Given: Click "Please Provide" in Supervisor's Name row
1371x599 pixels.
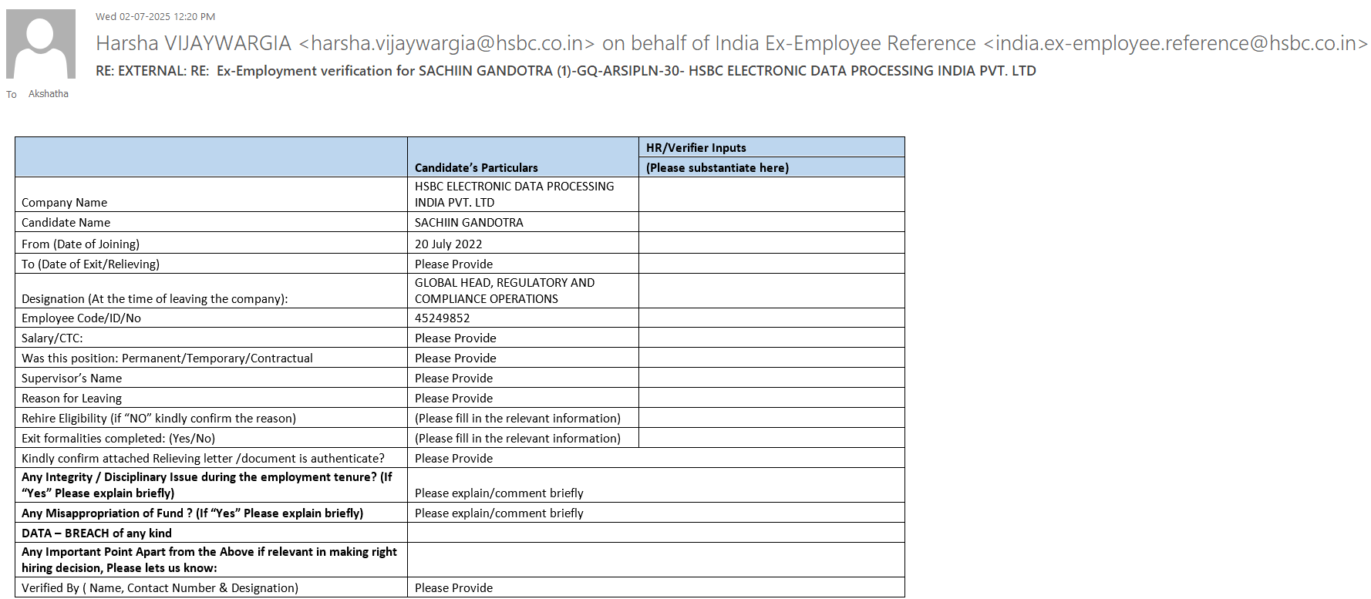Looking at the screenshot, I should (453, 378).
